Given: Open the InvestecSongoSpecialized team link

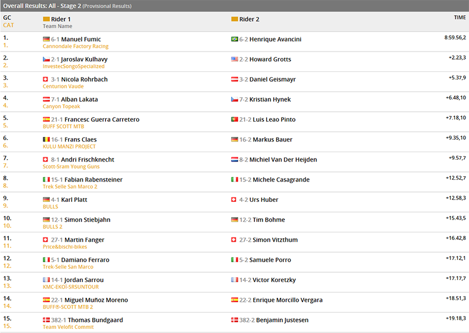Looking at the screenshot, I should tap(74, 66).
